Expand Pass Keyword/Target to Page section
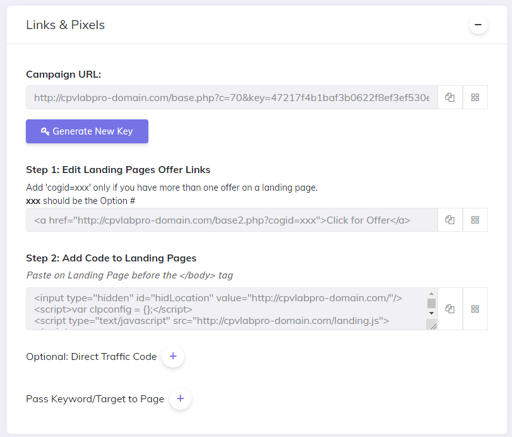The width and height of the screenshot is (512, 437). click(181, 398)
